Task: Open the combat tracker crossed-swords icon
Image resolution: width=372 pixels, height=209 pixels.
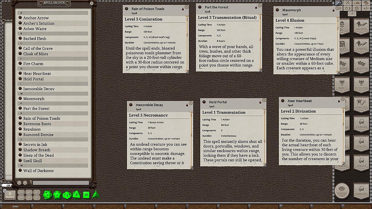Action: coord(347,3)
